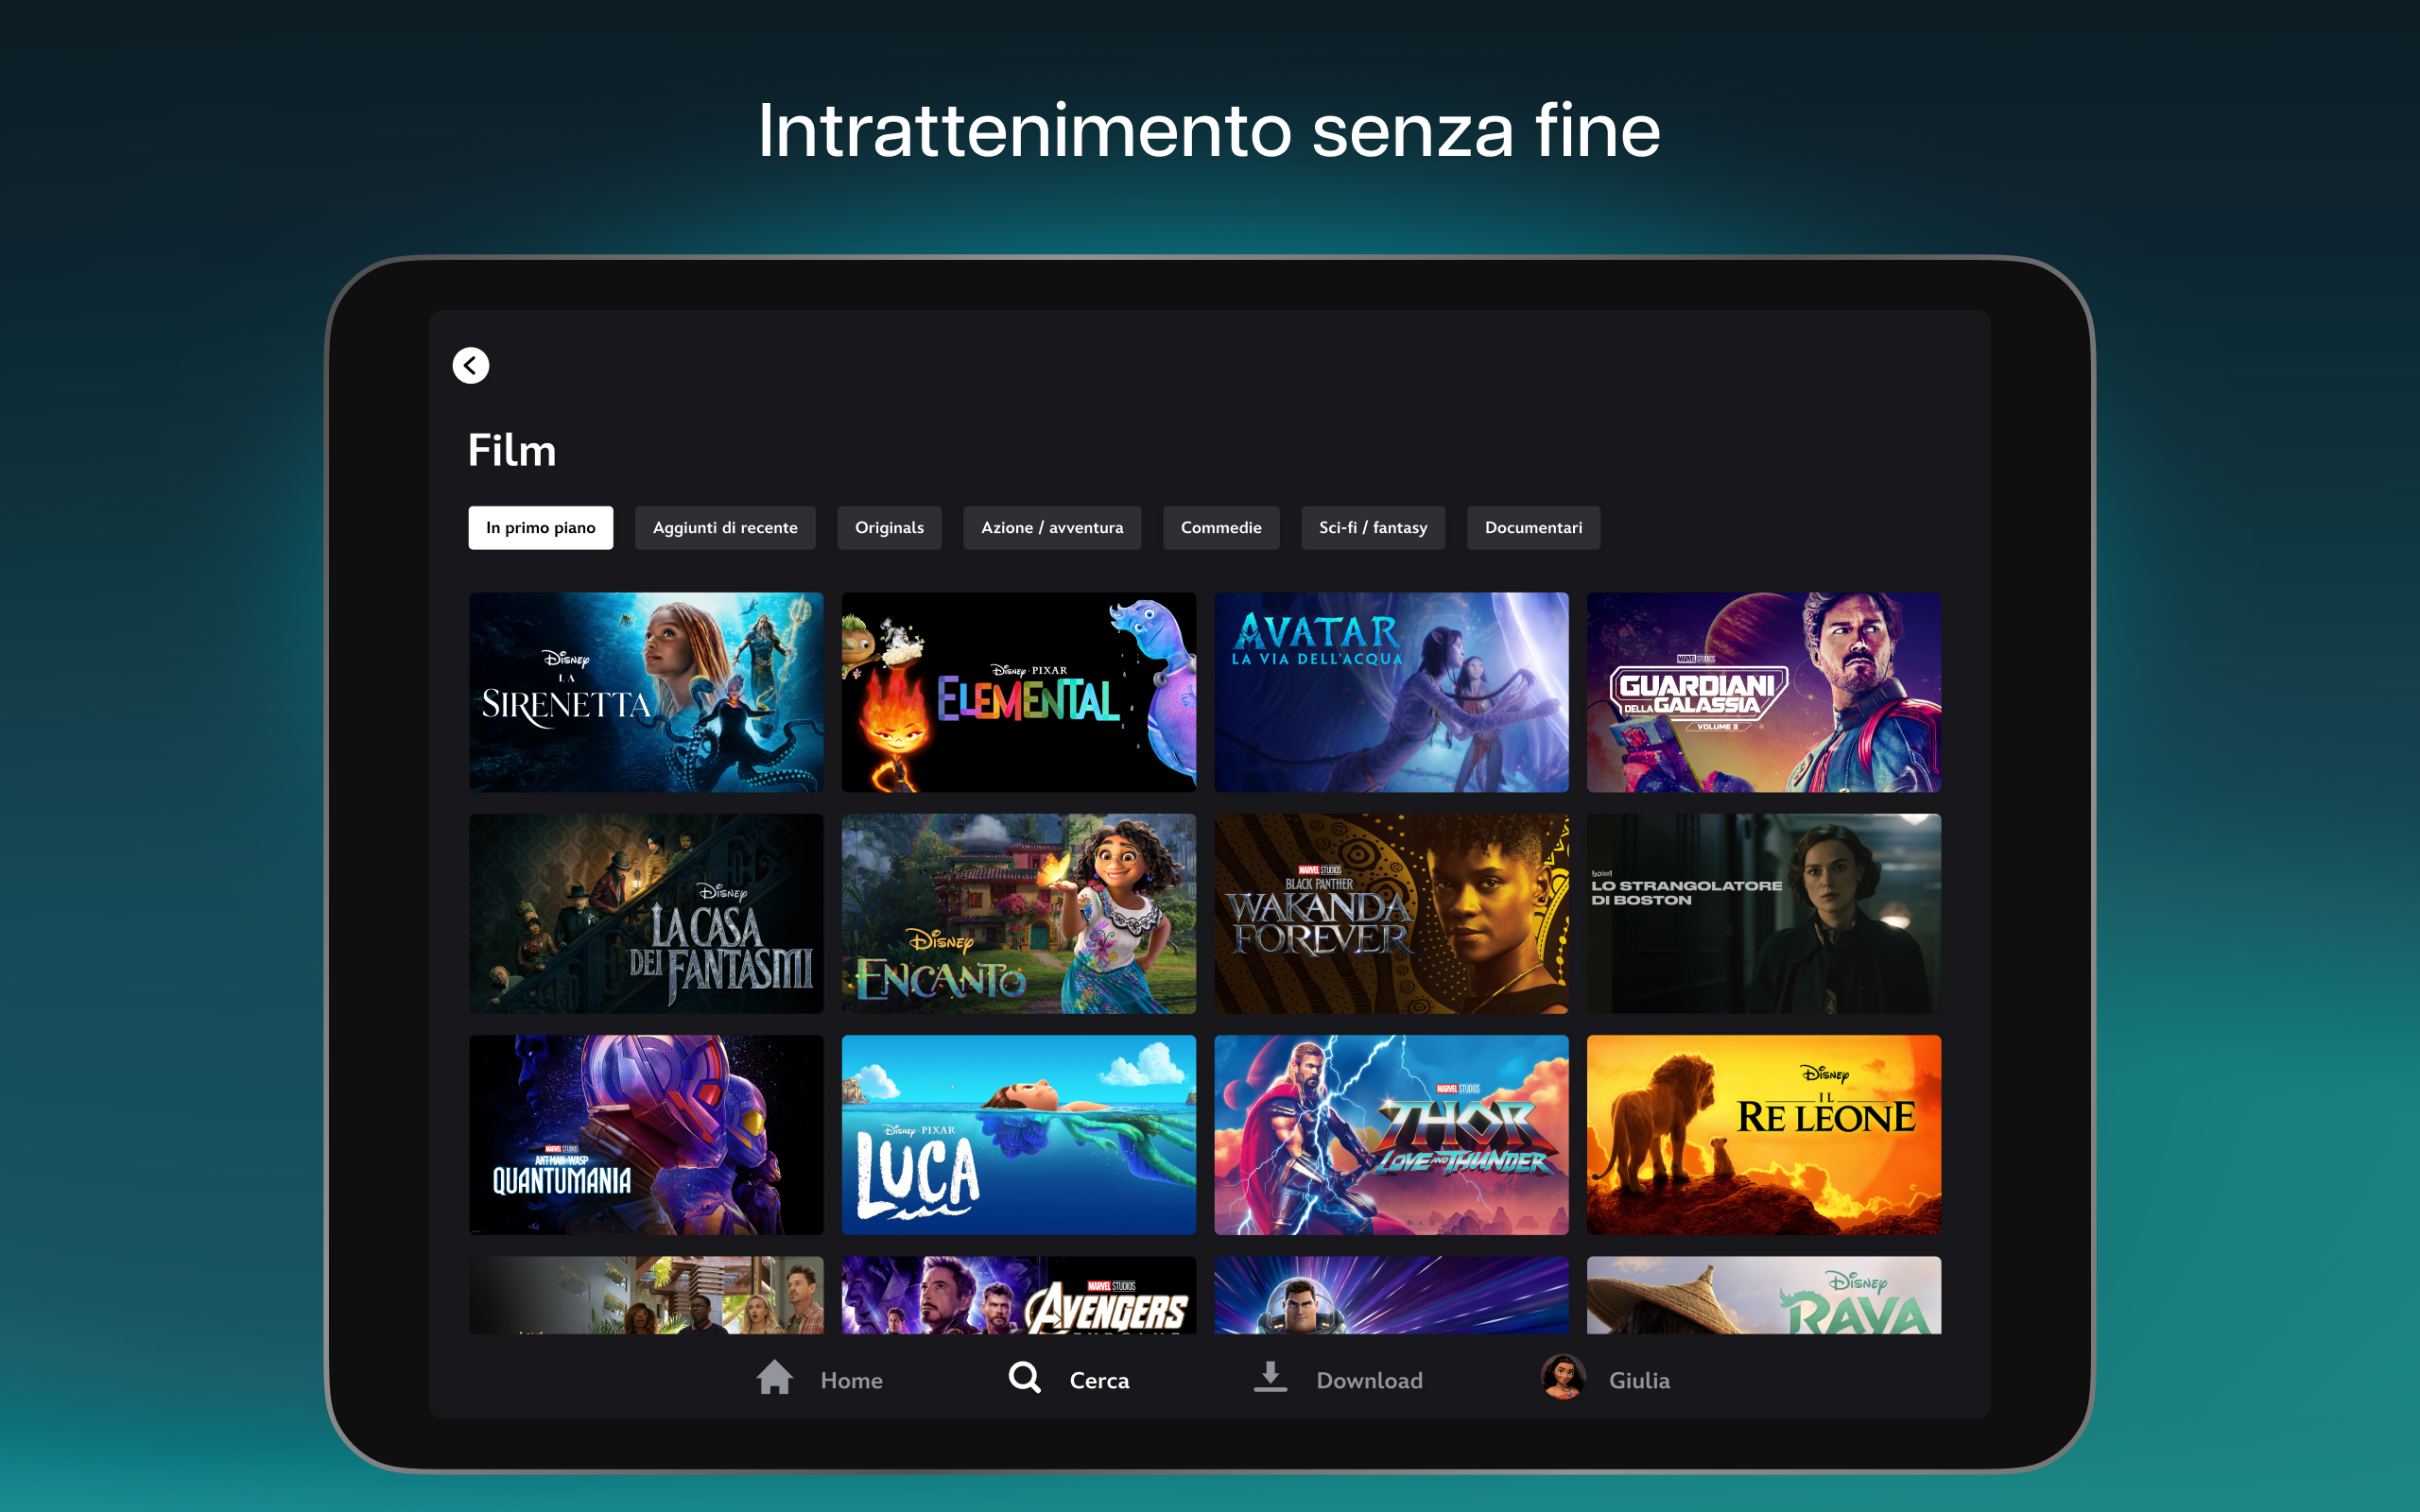The width and height of the screenshot is (2420, 1512).
Task: Go back using the circular arrow button
Action: pos(470,365)
